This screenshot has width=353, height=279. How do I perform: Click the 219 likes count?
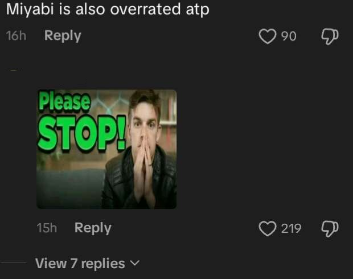pos(291,228)
